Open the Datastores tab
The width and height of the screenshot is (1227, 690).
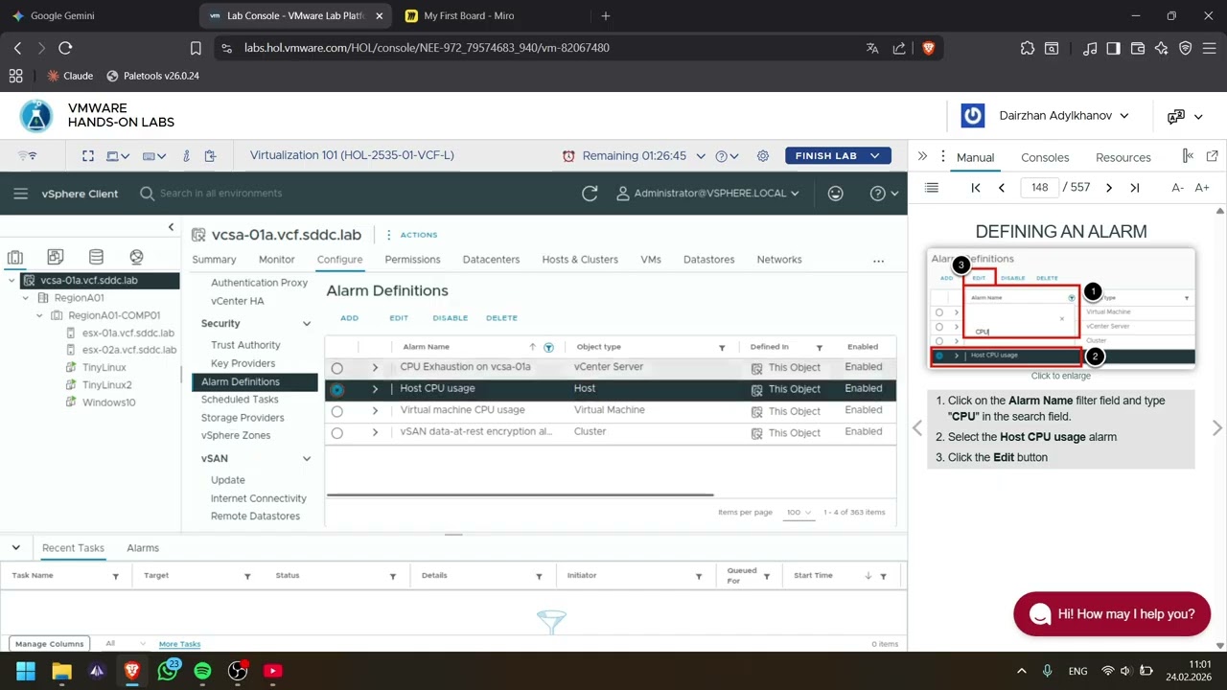(708, 260)
